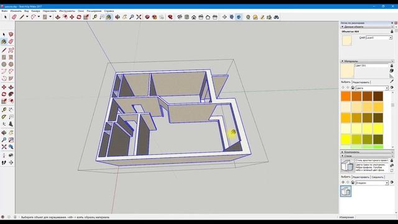
Task: Select the Protractor tool
Action: [4, 117]
